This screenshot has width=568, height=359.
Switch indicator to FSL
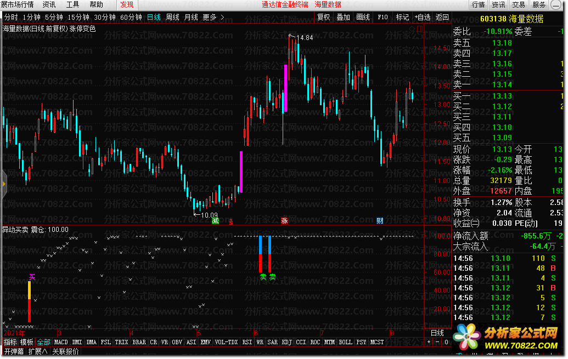coord(105,342)
